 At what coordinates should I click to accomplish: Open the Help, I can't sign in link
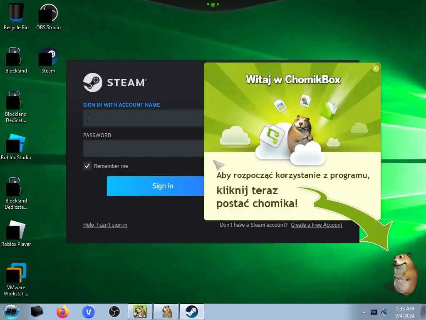click(x=105, y=225)
